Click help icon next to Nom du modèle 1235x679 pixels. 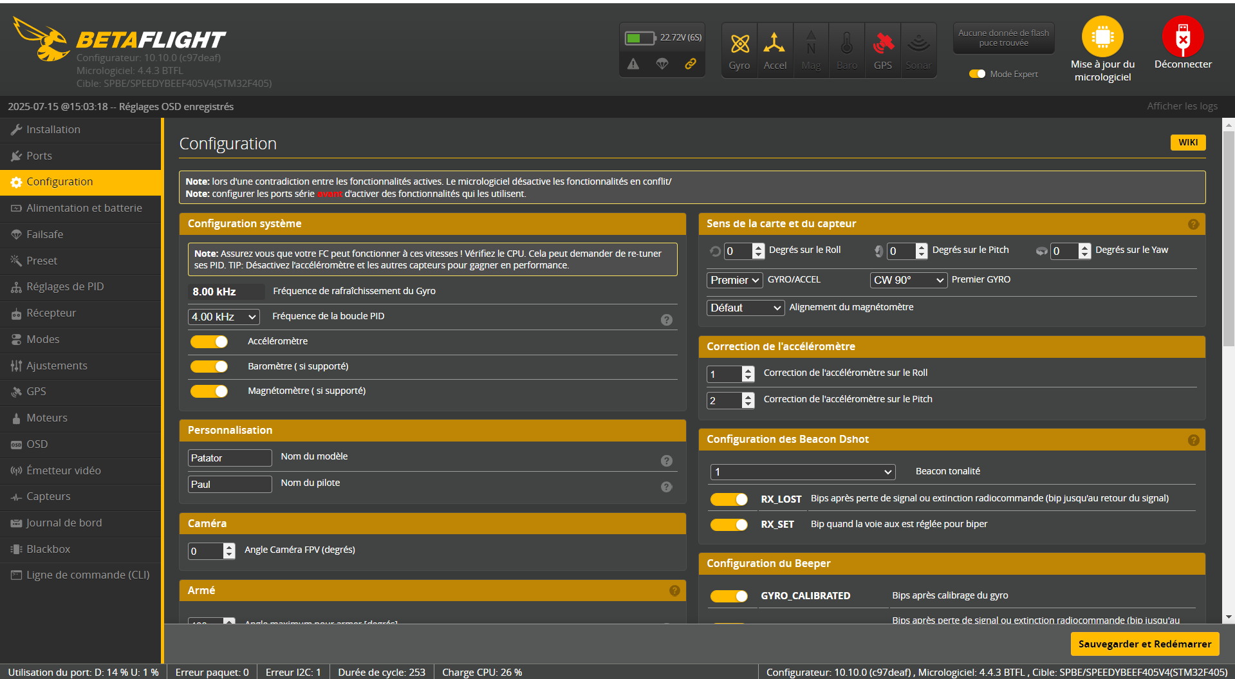click(x=666, y=461)
